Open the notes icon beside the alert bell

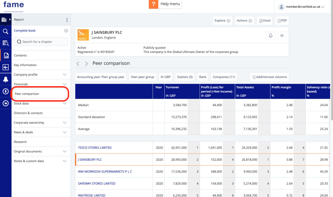[282, 36]
